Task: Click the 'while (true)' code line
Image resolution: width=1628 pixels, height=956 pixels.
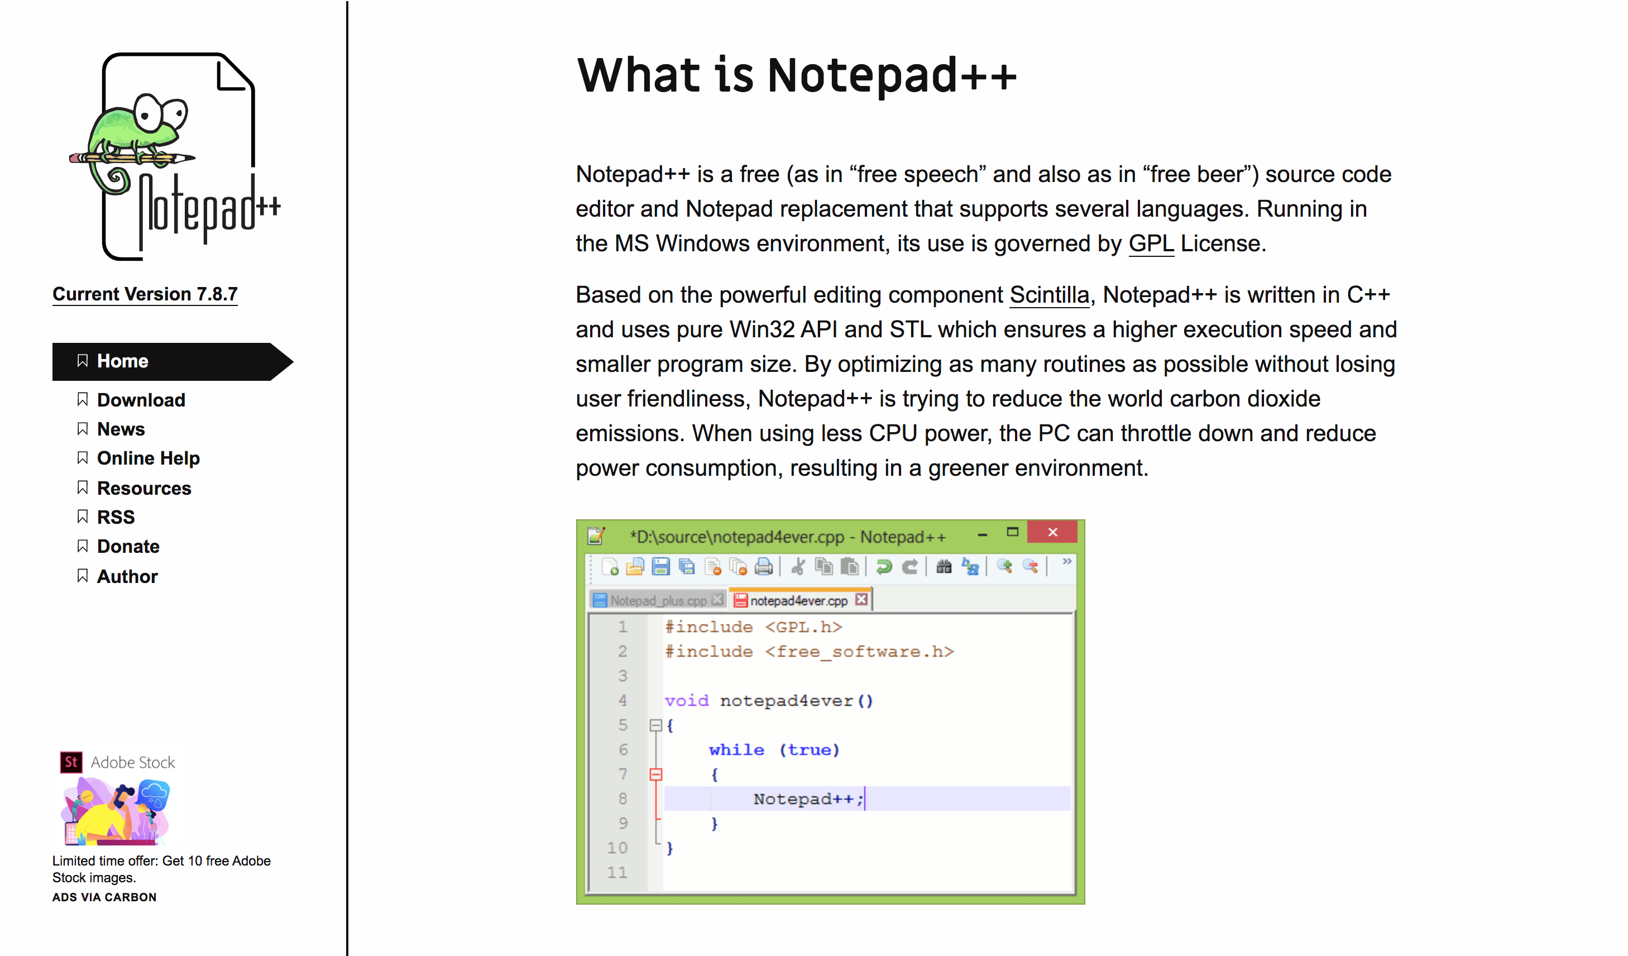Action: (x=774, y=749)
